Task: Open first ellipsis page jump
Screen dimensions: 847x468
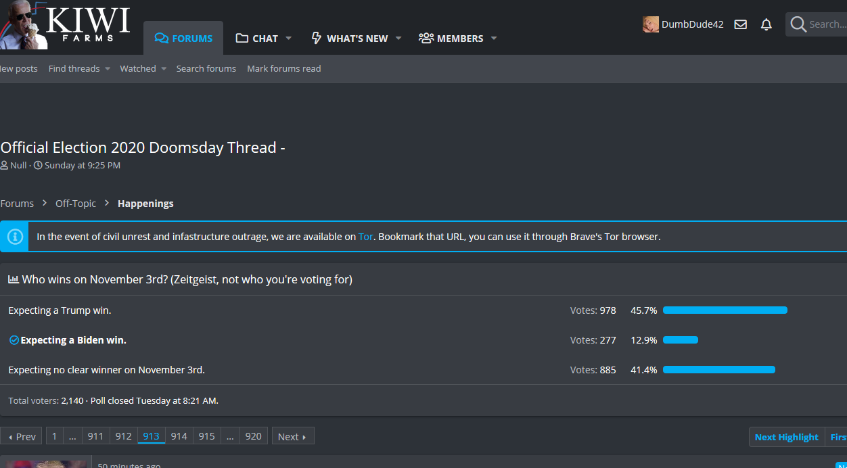Action: tap(72, 436)
